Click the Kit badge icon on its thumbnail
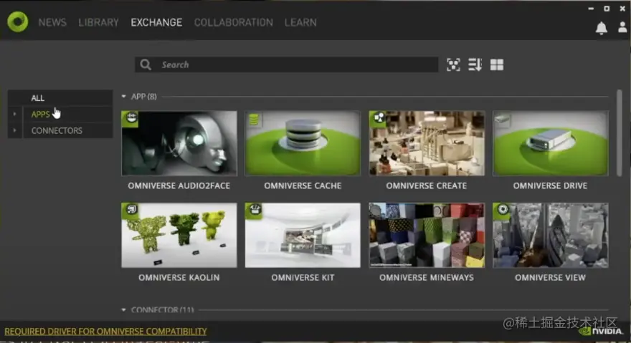 coord(255,211)
